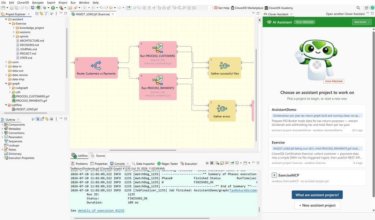
Task: Expand the conn folder
Action: pyautogui.click(x=6, y=62)
